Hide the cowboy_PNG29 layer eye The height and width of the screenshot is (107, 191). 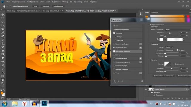pyautogui.click(x=146, y=89)
